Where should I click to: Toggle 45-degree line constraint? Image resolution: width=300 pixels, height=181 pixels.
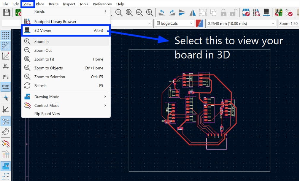click(x=6, y=109)
